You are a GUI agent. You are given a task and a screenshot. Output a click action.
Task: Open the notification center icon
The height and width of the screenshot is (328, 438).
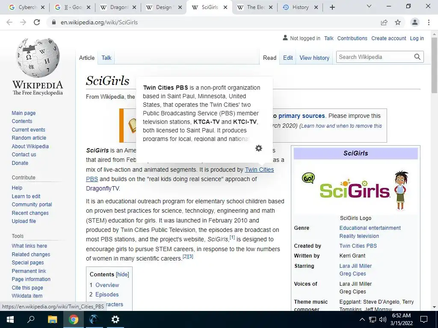424,319
